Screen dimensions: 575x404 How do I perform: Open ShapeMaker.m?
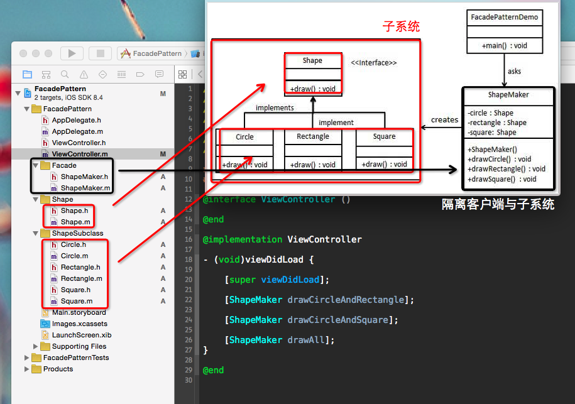click(x=85, y=188)
